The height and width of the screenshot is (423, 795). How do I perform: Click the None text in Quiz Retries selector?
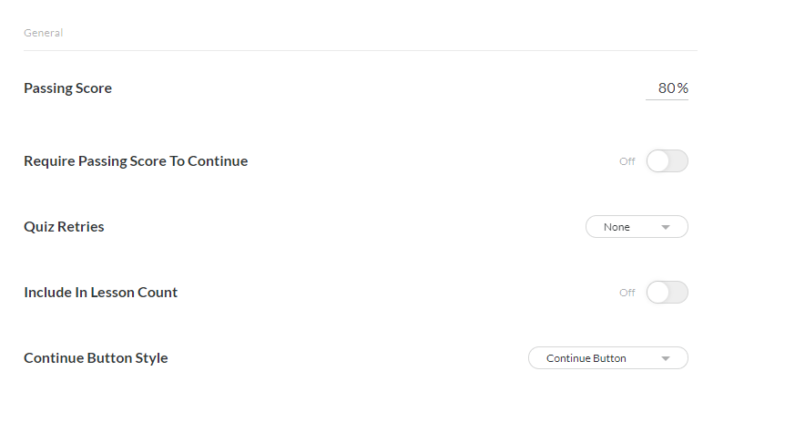[x=617, y=227]
